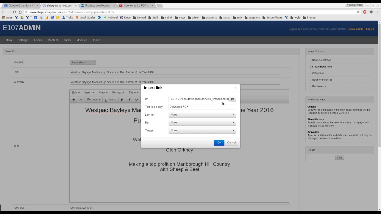The height and width of the screenshot is (214, 381).
Task: Open the Users admin menu
Action: pyautogui.click(x=38, y=40)
